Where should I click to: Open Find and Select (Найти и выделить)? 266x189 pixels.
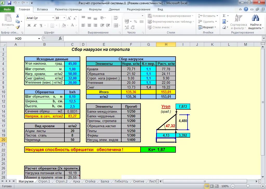[256, 22]
